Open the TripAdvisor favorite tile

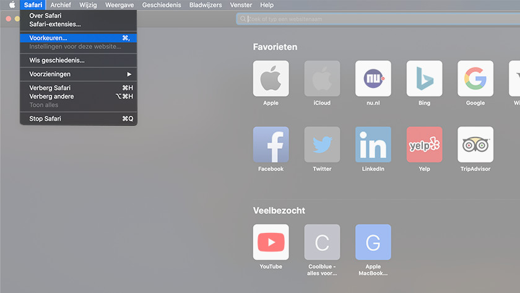(x=475, y=144)
